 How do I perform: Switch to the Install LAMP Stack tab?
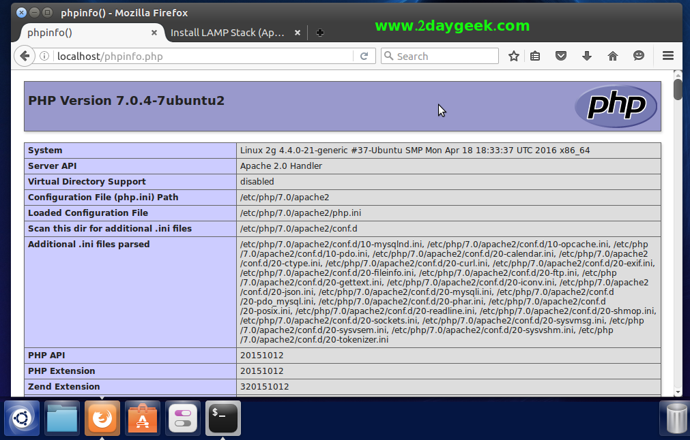[x=227, y=33]
